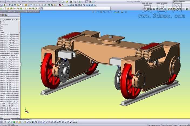Open the Окно menu
The height and width of the screenshot is (126, 190).
tap(49, 2)
